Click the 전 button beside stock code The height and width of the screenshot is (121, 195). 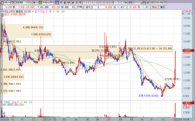pyautogui.click(x=13, y=2)
